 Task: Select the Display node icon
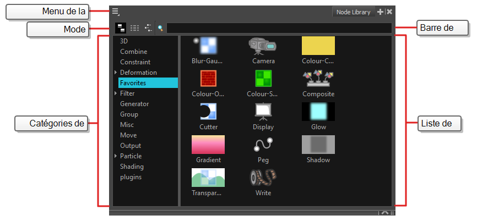click(263, 112)
